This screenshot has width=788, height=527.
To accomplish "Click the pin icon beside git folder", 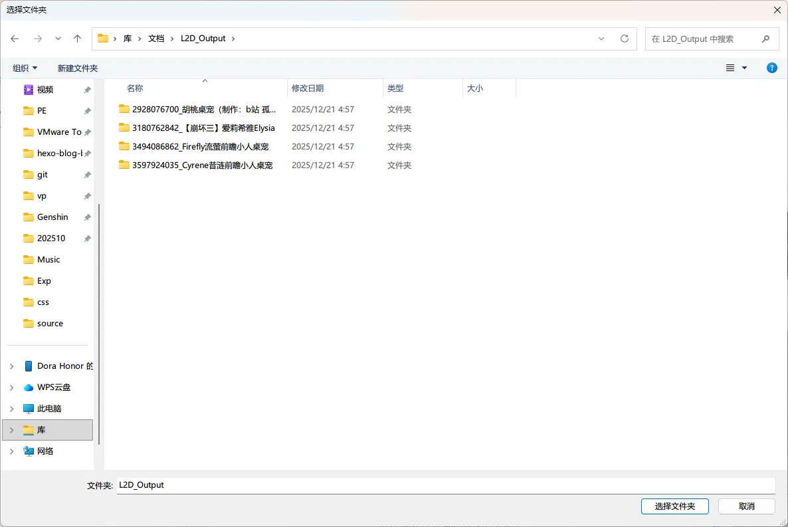I will point(87,175).
